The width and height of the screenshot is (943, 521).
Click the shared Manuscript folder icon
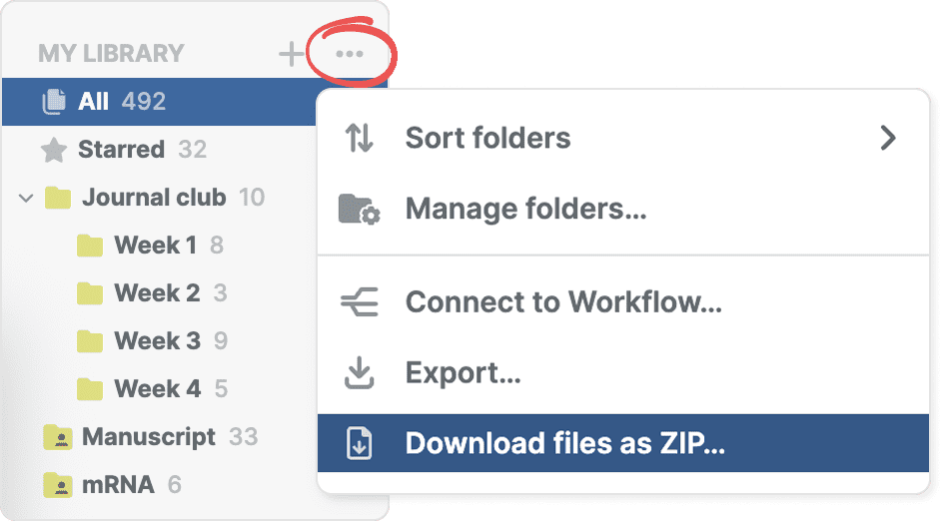58,437
